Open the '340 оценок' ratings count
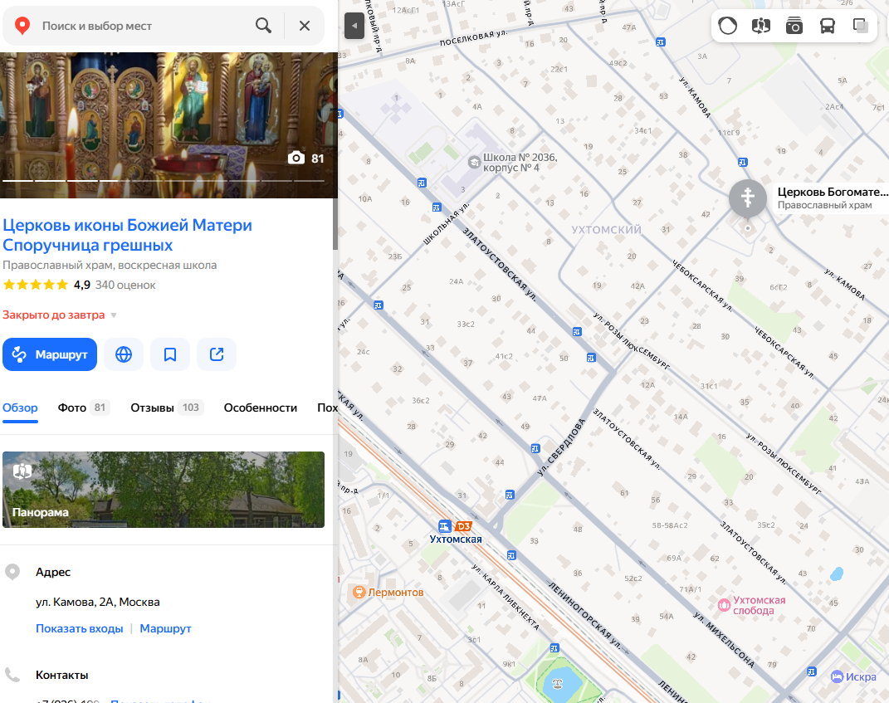The height and width of the screenshot is (703, 889). click(125, 285)
